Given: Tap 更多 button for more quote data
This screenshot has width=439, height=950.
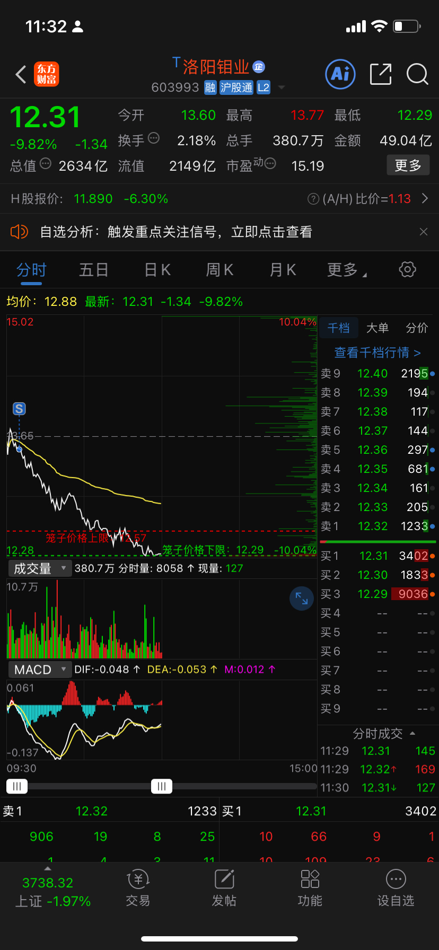Looking at the screenshot, I should click(x=408, y=165).
